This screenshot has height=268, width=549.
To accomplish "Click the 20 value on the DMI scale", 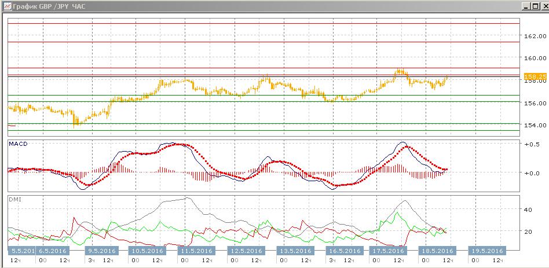I will coord(528,232).
